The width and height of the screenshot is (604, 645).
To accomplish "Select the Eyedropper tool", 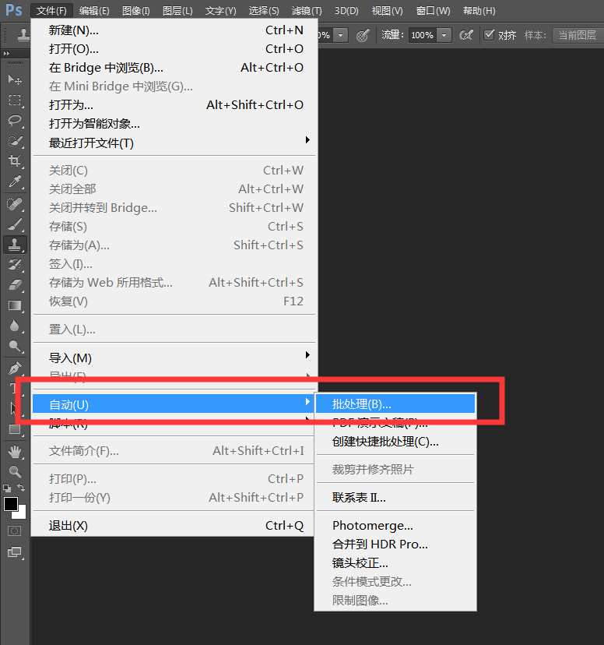I will tap(15, 182).
